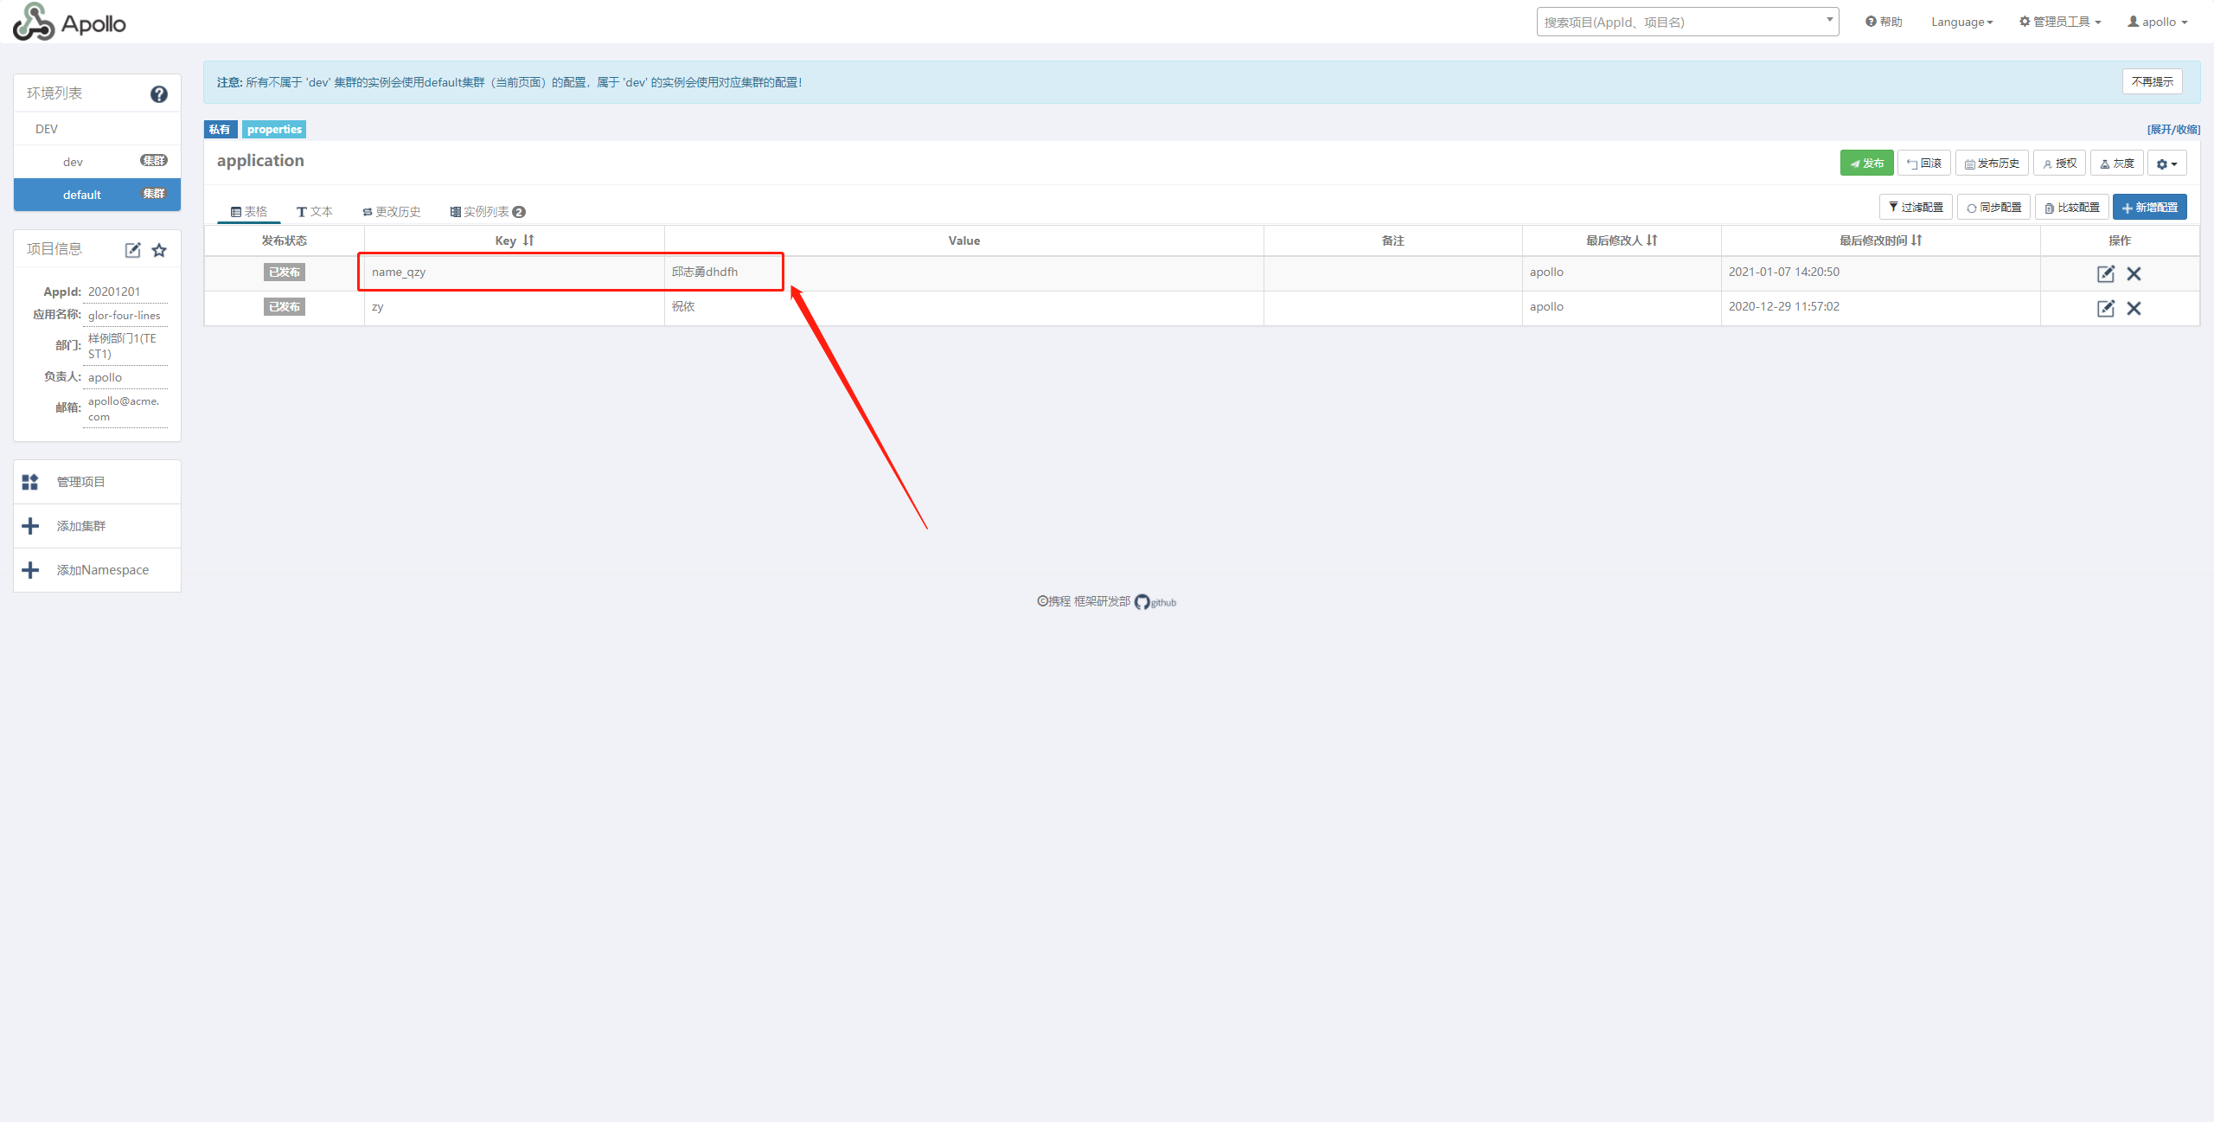Click the environment list help icon

(x=158, y=94)
